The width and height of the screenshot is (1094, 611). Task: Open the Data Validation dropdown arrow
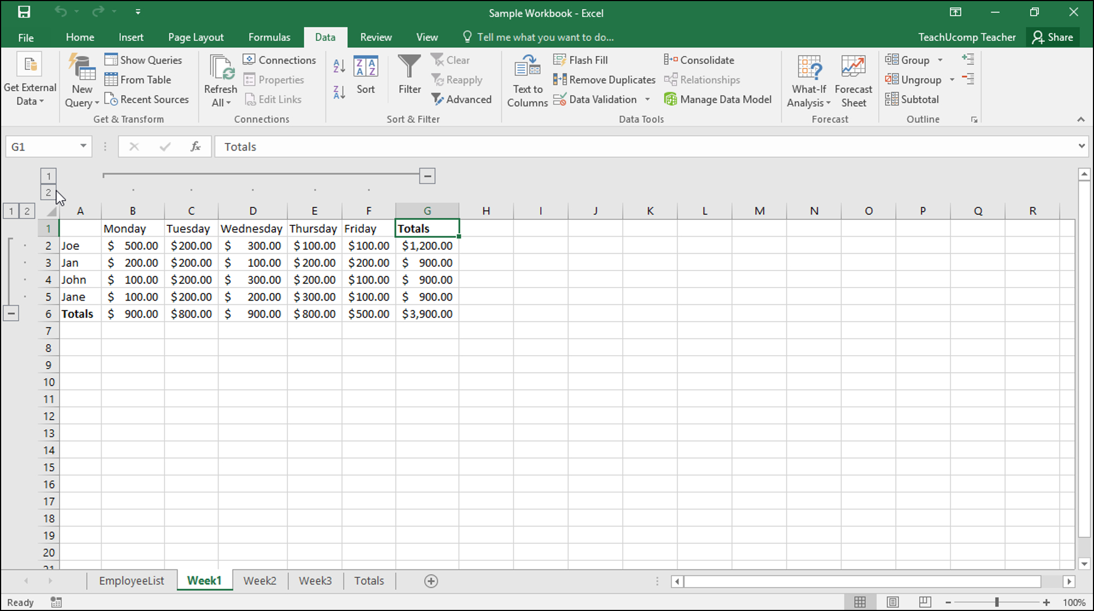(x=647, y=99)
